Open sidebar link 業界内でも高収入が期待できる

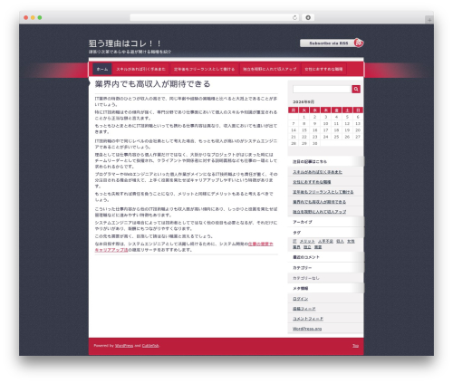(319, 202)
